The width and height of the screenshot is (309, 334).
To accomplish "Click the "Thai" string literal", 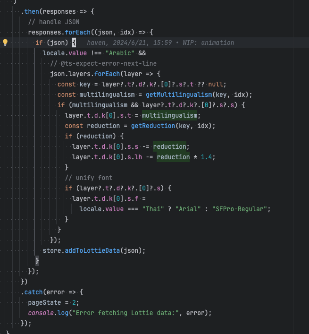I will pos(153,209).
